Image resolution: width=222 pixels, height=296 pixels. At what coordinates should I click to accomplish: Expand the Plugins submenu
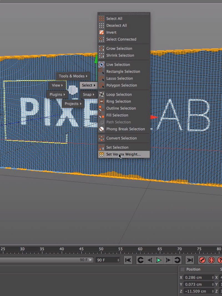(57, 94)
